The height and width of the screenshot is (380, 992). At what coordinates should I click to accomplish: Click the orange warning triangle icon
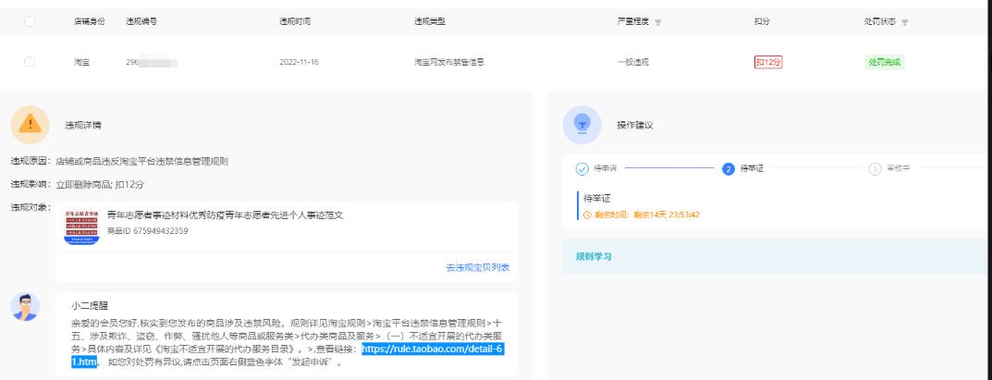[x=31, y=123]
